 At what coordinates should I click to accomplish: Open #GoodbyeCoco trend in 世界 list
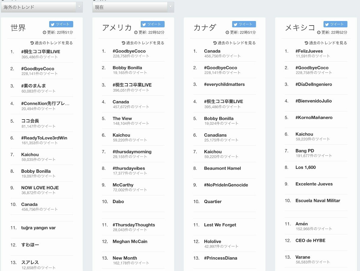pyautogui.click(x=38, y=69)
